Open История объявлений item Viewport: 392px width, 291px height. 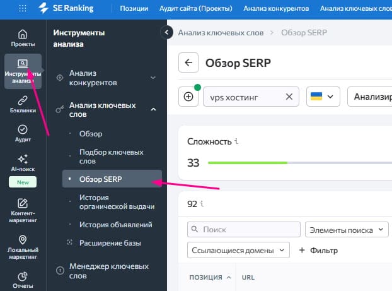(x=115, y=225)
